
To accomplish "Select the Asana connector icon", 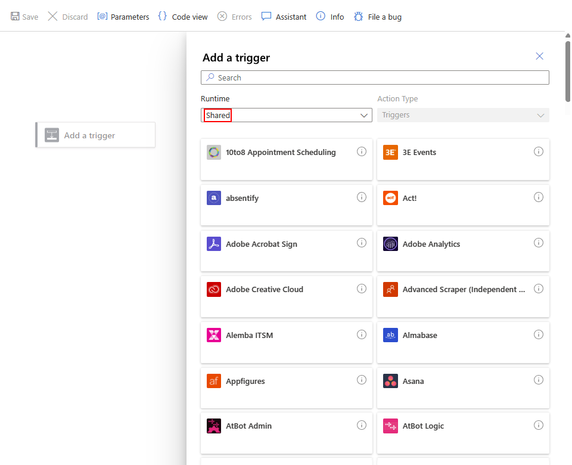I will click(390, 381).
